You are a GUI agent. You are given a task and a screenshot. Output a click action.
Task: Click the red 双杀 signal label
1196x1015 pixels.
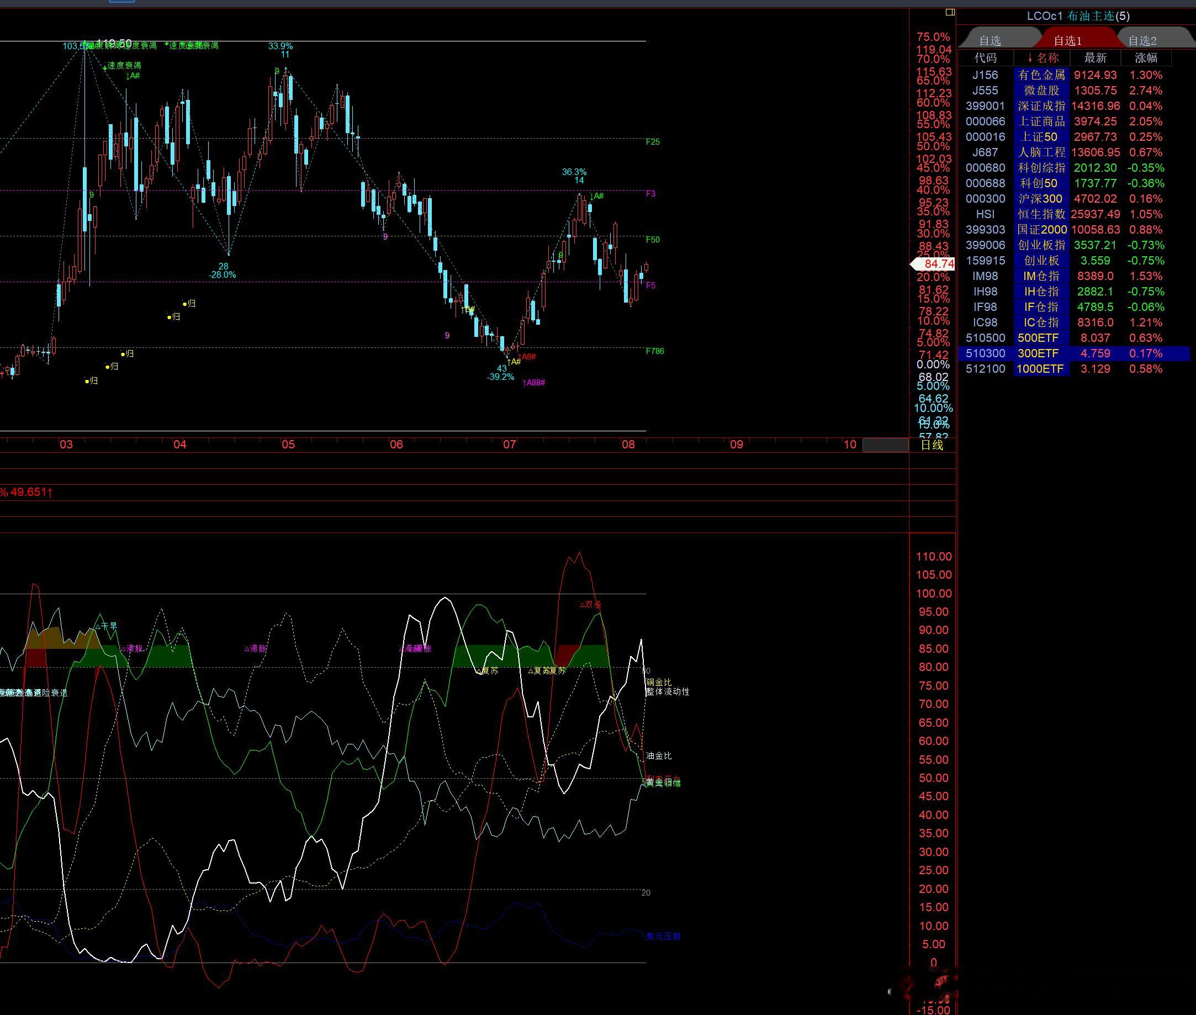click(590, 604)
